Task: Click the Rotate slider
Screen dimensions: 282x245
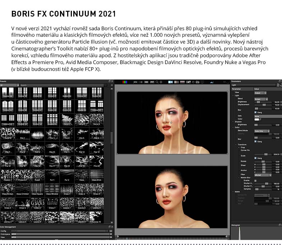Action: tap(263, 162)
